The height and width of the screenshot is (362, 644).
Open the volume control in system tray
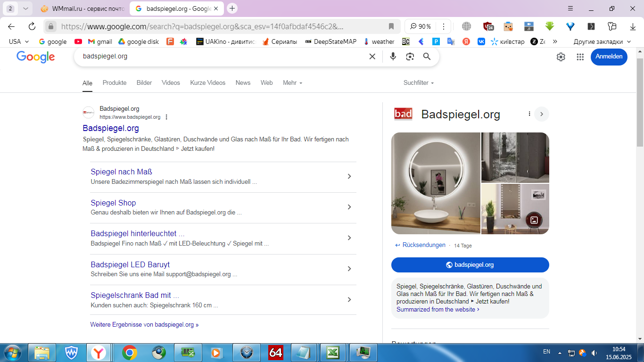point(594,353)
